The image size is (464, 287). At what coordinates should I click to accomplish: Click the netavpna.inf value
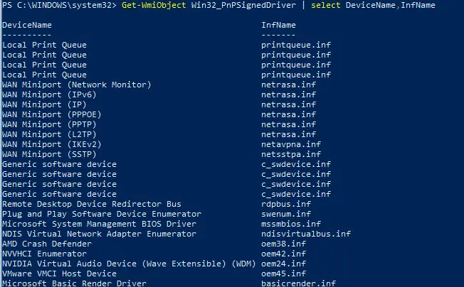pos(291,144)
